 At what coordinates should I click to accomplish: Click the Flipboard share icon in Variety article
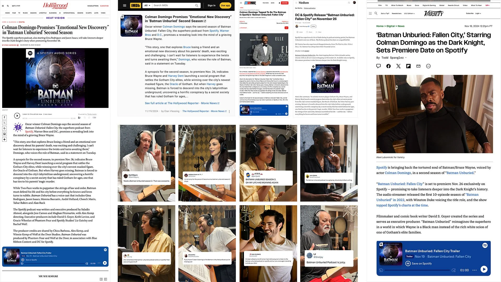(408, 66)
